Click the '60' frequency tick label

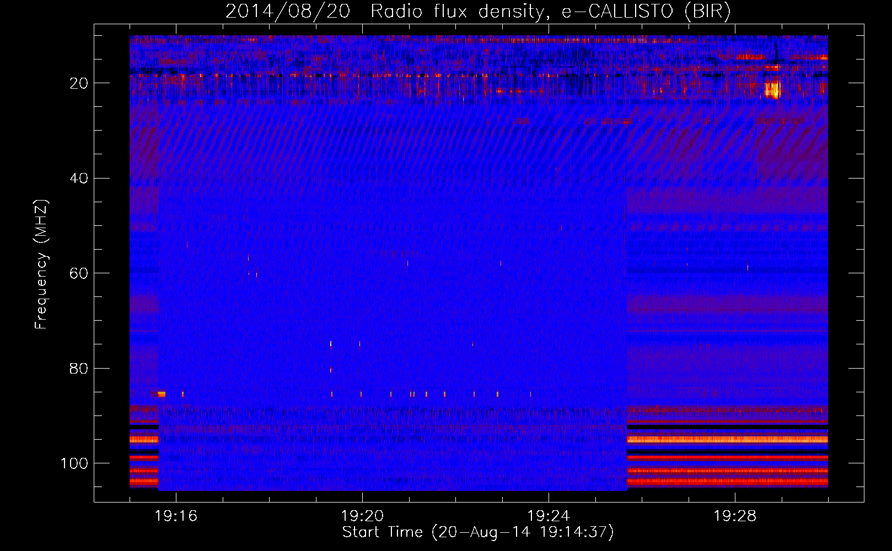click(x=79, y=273)
